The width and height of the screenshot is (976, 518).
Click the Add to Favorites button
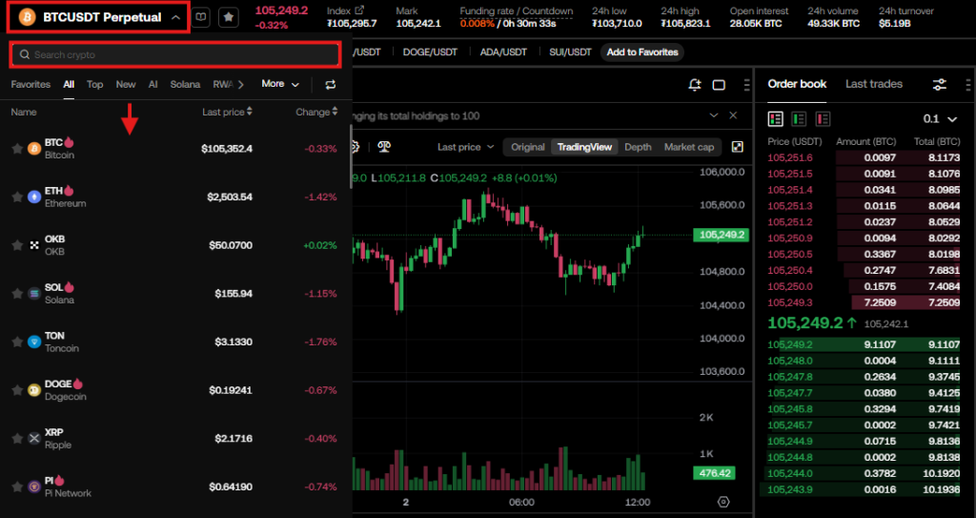point(642,52)
